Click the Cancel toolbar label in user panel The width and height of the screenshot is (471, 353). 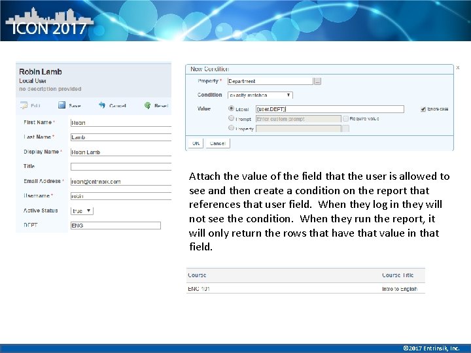pos(118,106)
